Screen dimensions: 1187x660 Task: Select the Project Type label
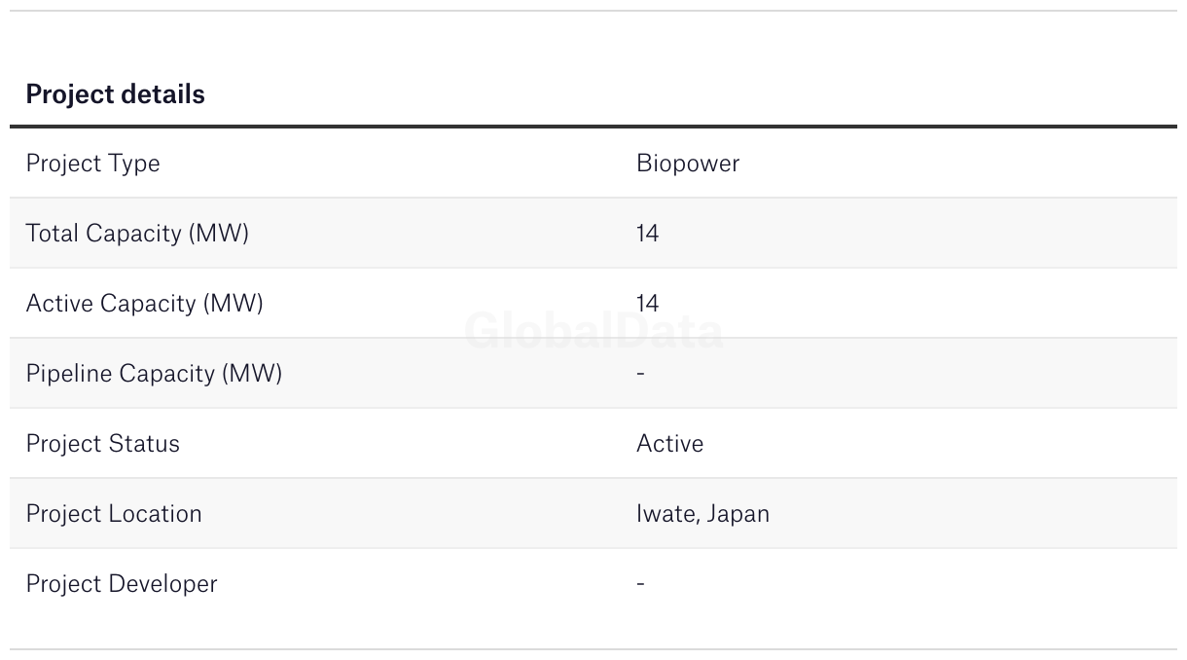pos(92,164)
